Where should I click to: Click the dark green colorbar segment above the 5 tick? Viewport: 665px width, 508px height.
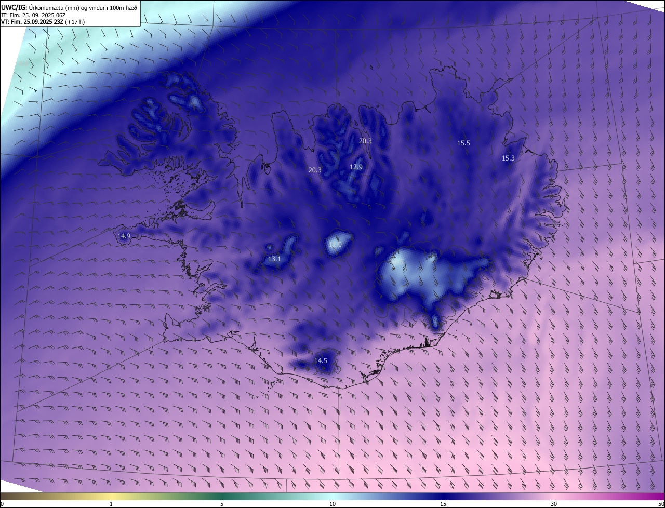[x=222, y=496]
